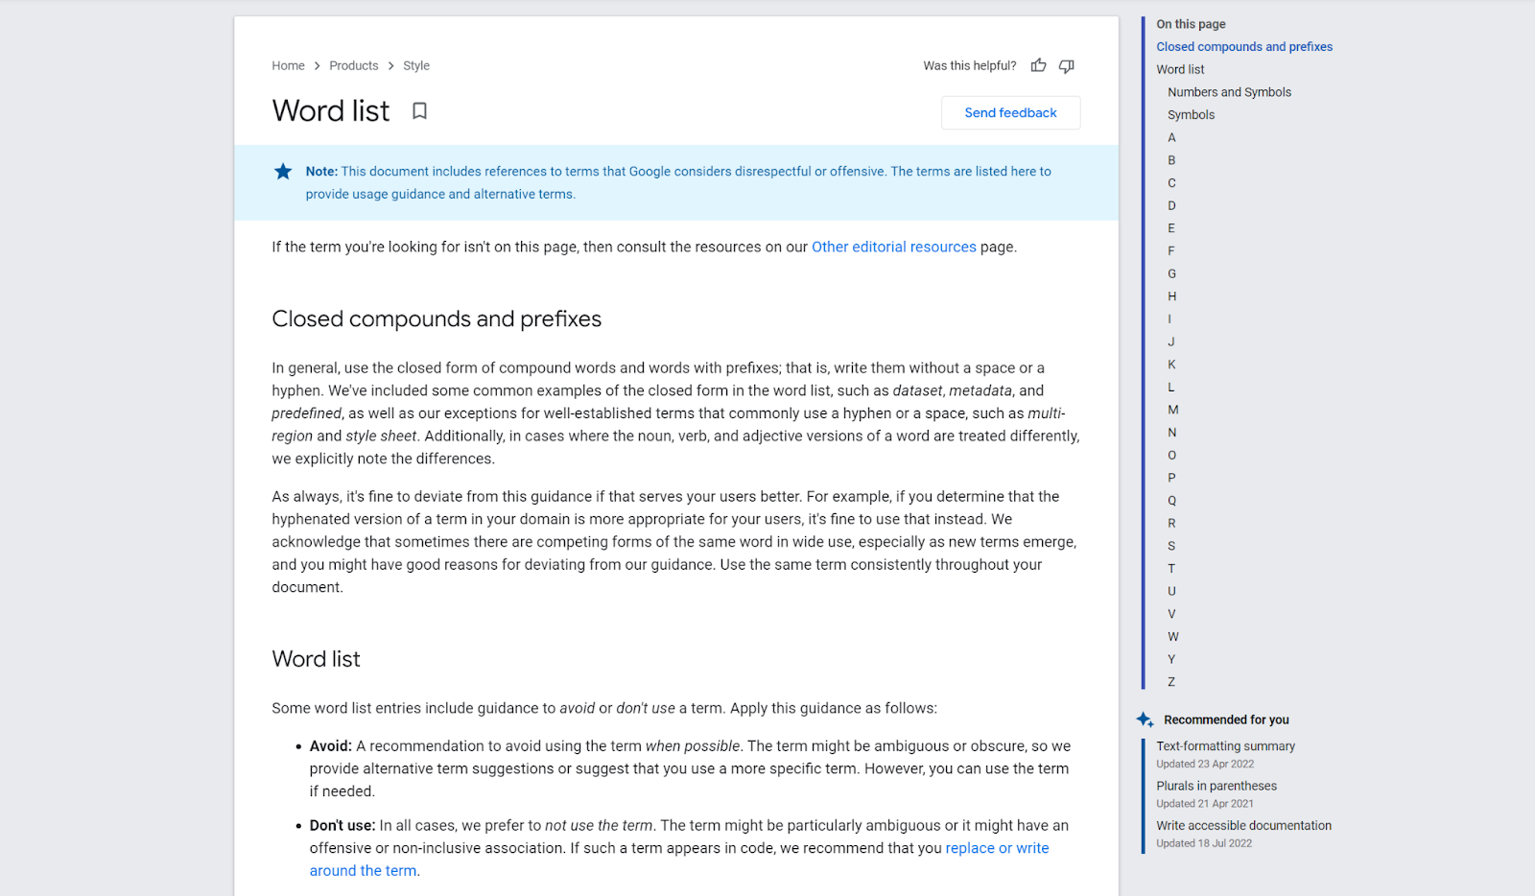Navigate to Home in the breadcrumb
Screen dimensions: 1535x896
288,65
